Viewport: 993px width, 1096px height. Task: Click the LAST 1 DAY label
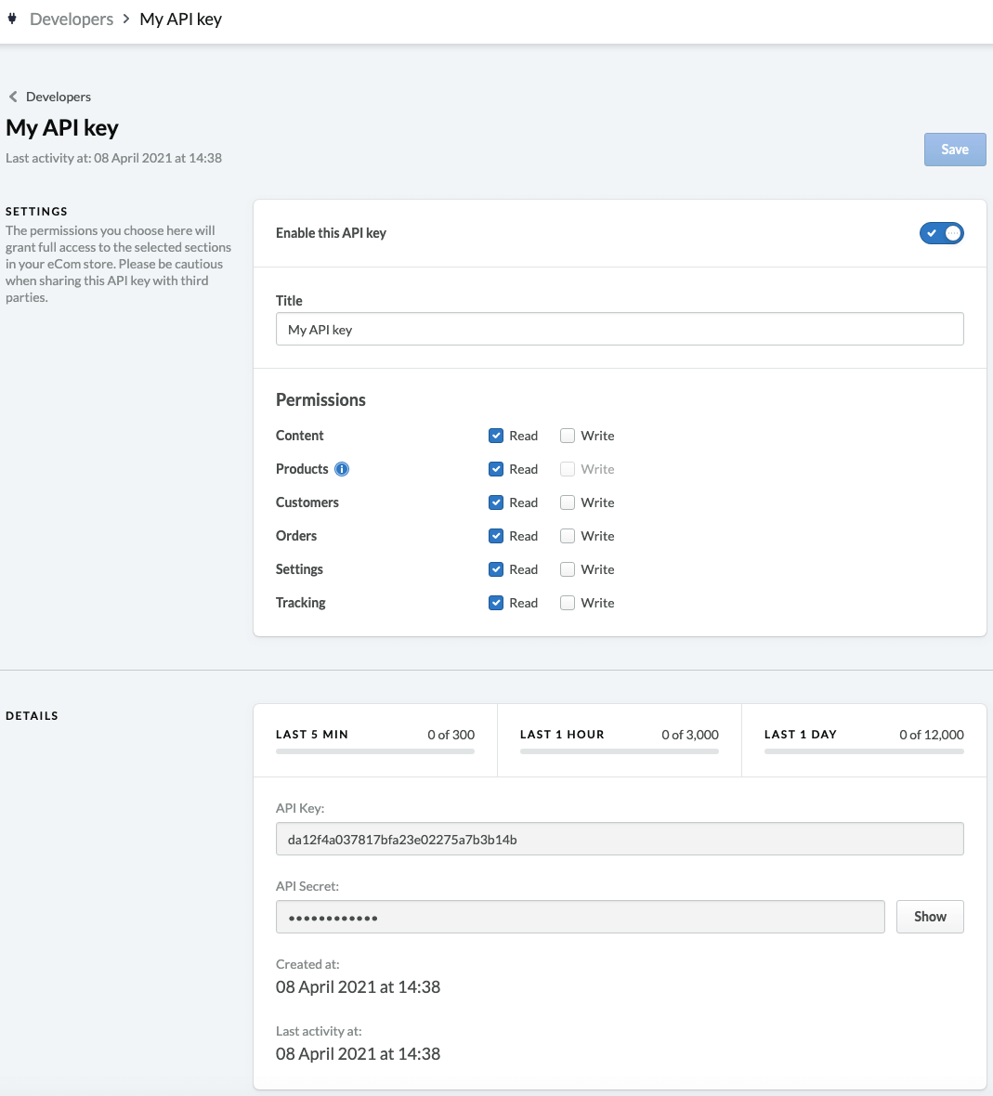click(800, 735)
